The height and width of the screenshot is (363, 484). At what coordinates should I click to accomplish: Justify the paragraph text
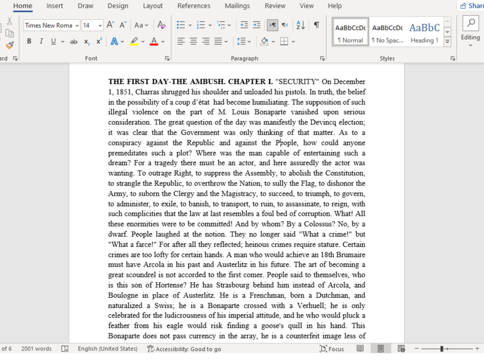tap(218, 41)
